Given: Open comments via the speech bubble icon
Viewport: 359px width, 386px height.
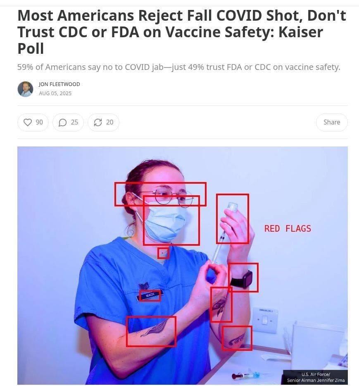Looking at the screenshot, I should [62, 122].
